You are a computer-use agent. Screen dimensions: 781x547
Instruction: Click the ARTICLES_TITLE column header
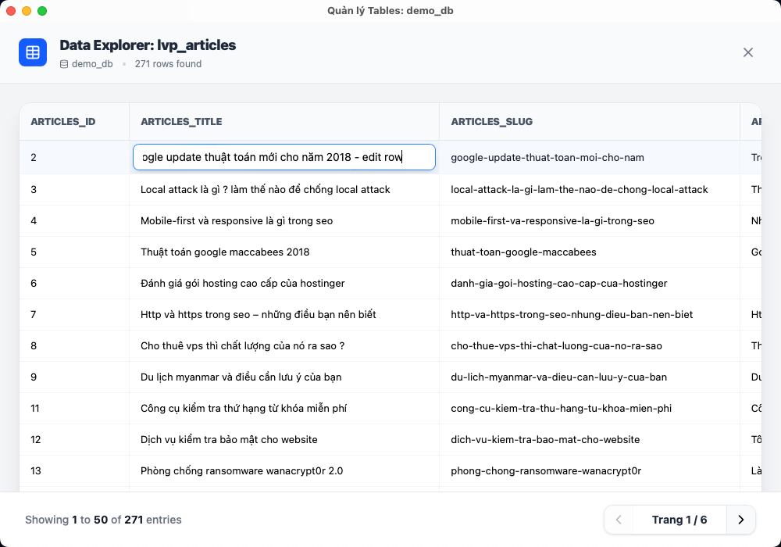click(181, 122)
